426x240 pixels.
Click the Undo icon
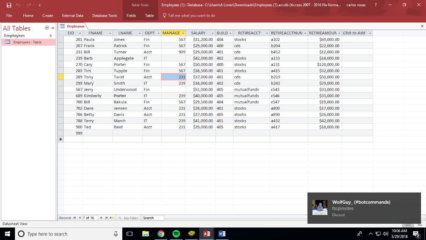pyautogui.click(x=18, y=5)
